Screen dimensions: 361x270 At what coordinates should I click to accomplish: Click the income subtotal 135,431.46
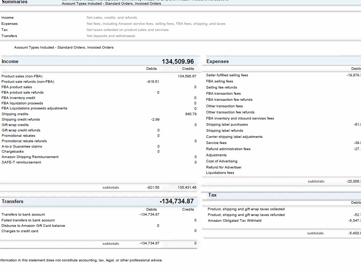187,188
